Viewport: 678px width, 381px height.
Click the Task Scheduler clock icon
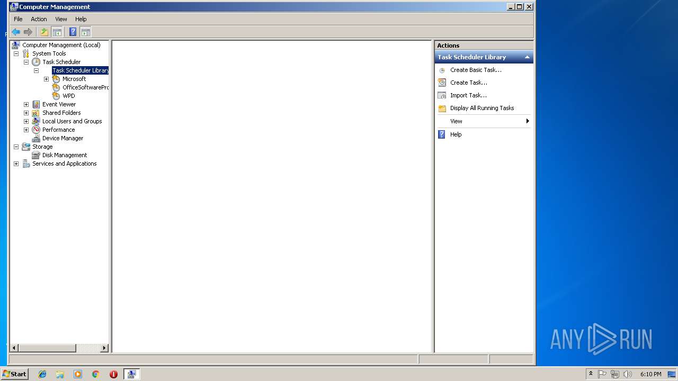coord(36,62)
